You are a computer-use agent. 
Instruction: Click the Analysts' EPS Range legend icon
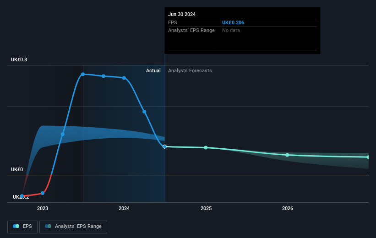48,226
